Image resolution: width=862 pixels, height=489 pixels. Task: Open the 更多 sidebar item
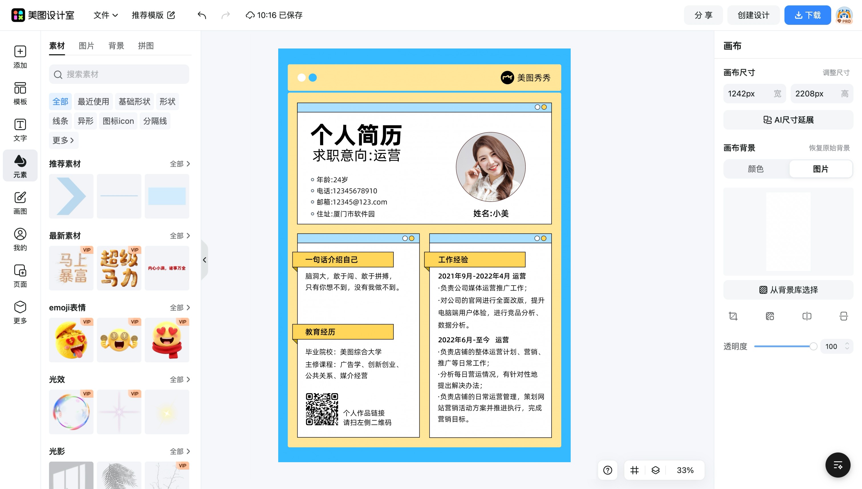click(x=20, y=312)
